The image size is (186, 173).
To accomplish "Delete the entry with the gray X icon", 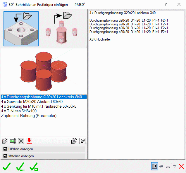I will tap(21, 141).
